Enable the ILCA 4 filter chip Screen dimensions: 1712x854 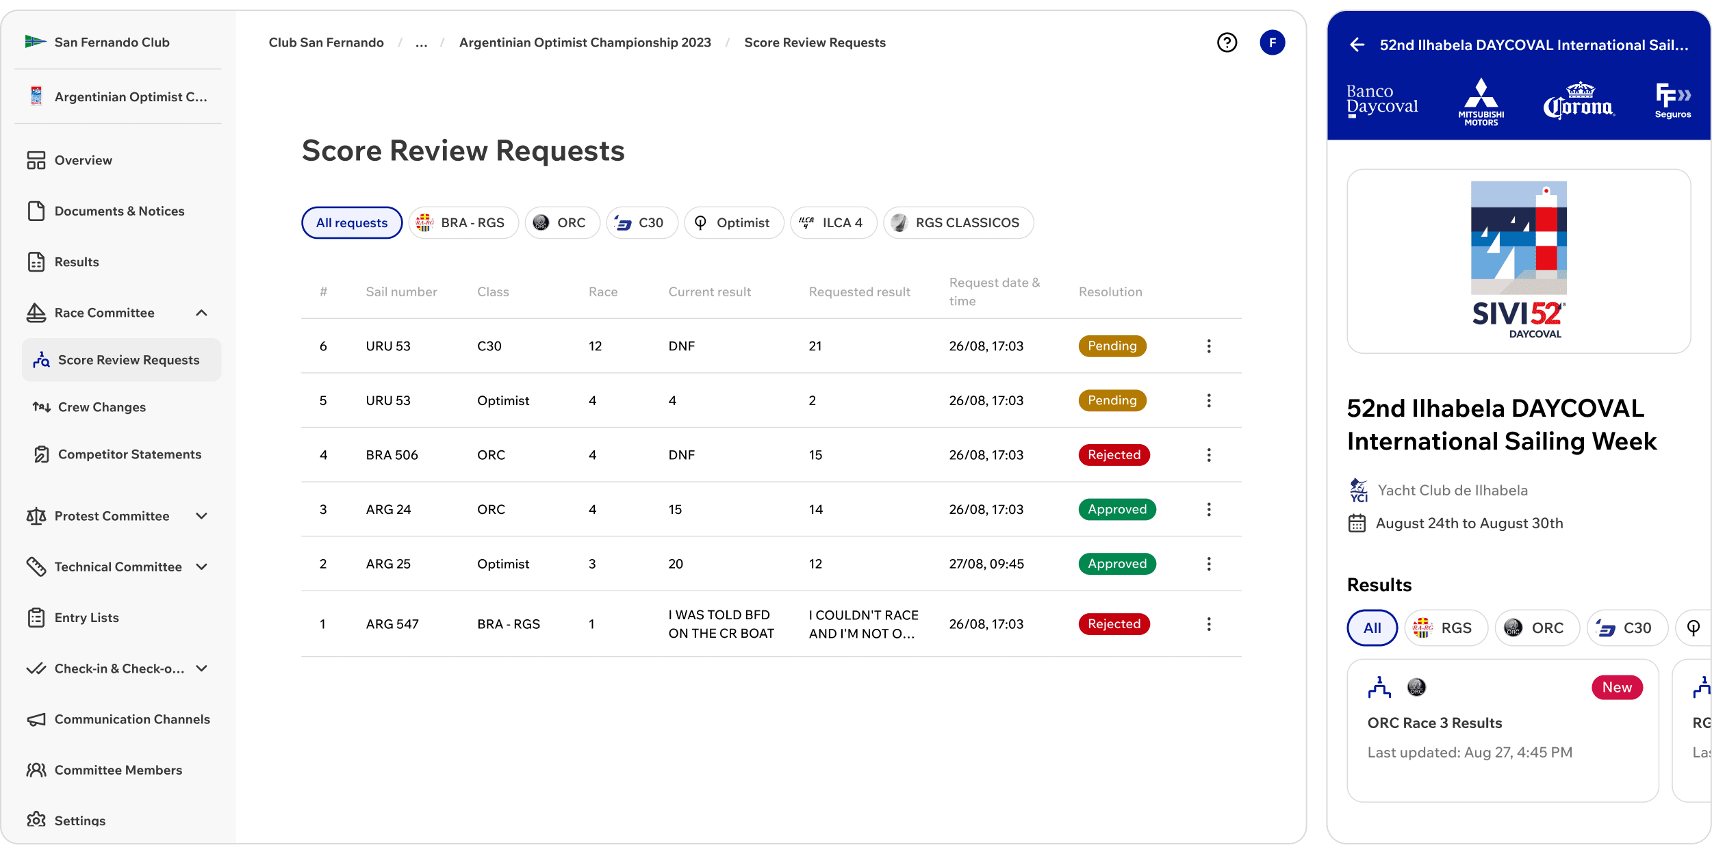pyautogui.click(x=833, y=222)
